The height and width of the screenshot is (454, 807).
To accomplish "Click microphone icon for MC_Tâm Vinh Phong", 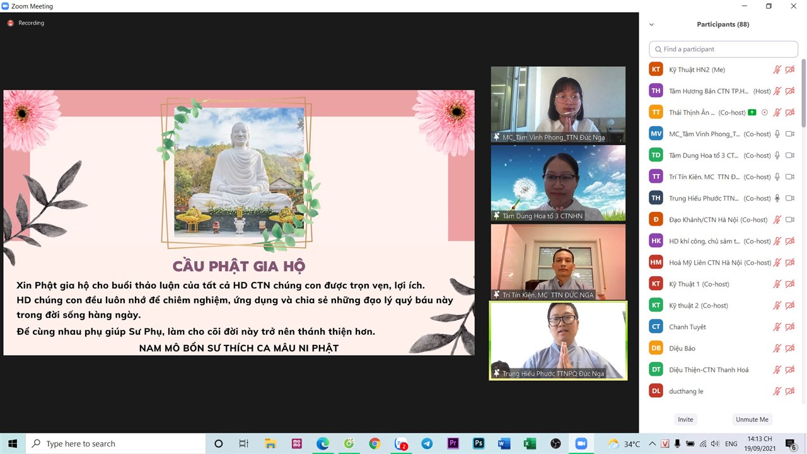I will (777, 134).
